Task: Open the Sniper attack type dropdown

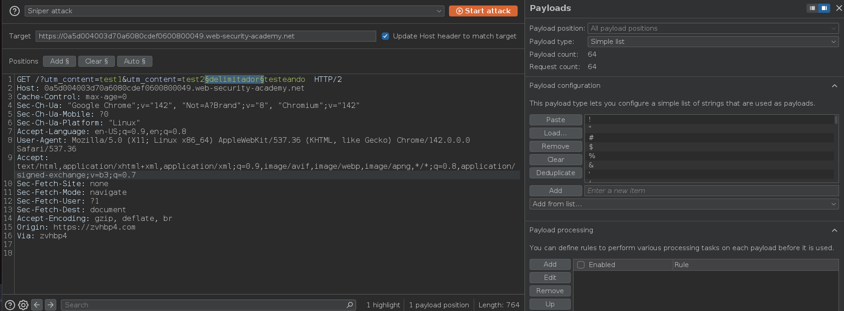Action: click(x=234, y=11)
